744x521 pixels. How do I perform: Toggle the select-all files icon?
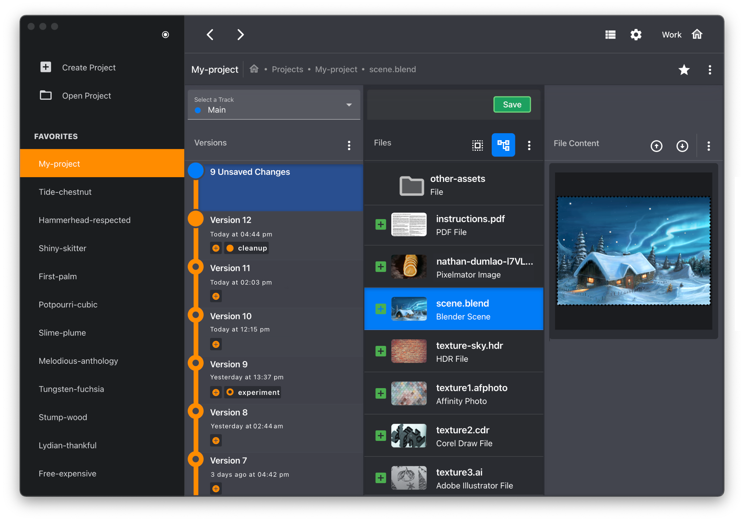[478, 145]
